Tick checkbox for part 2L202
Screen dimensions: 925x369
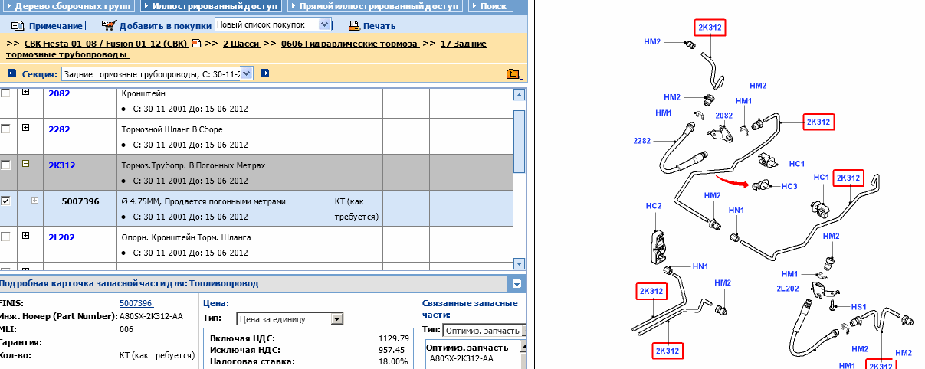[6, 237]
